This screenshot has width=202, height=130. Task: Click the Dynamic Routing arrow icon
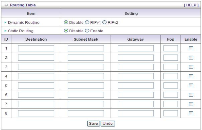(5, 23)
